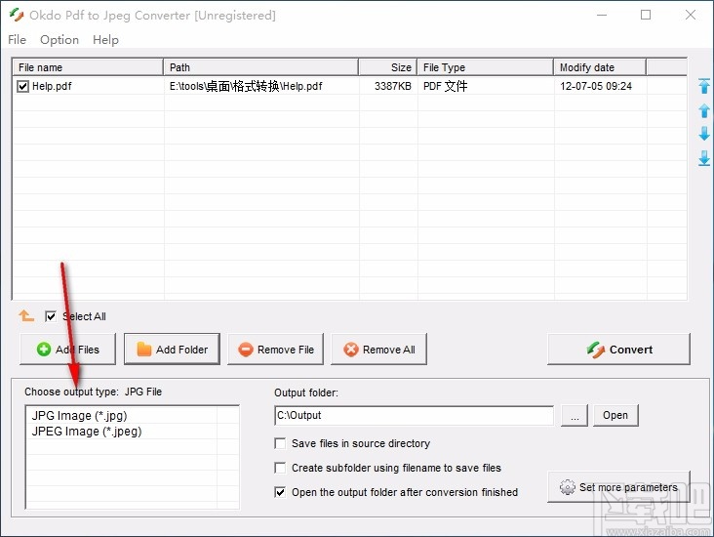
Task: Move selected file down one position
Action: tap(704, 134)
